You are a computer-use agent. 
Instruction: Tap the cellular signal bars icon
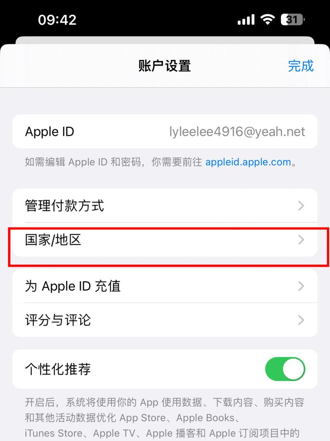[x=246, y=20]
